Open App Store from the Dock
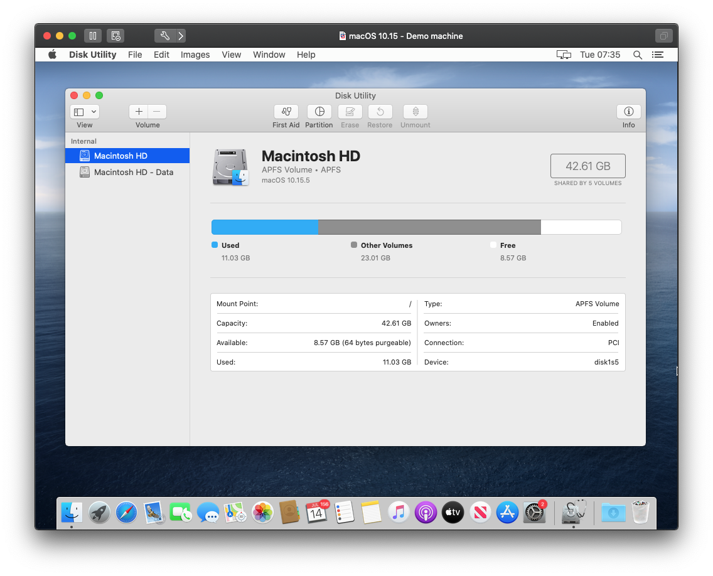 508,513
